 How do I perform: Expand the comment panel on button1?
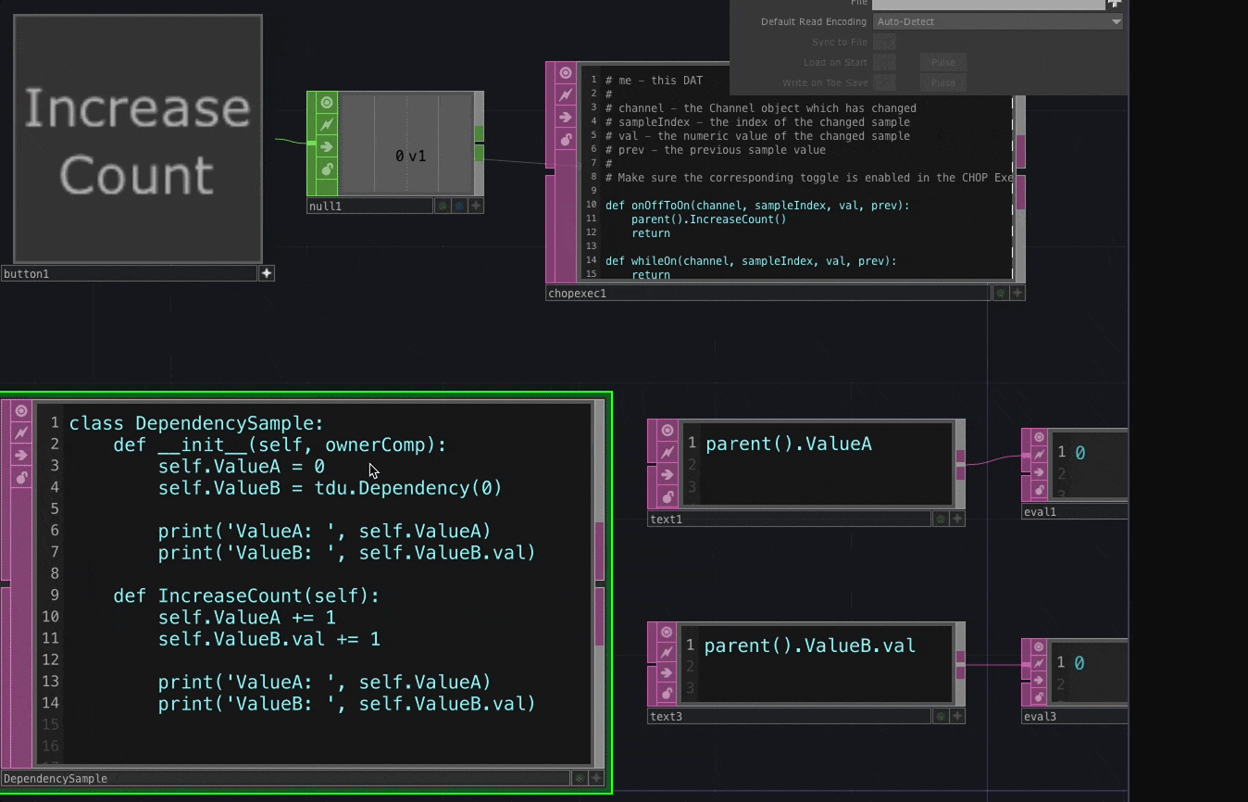click(267, 273)
